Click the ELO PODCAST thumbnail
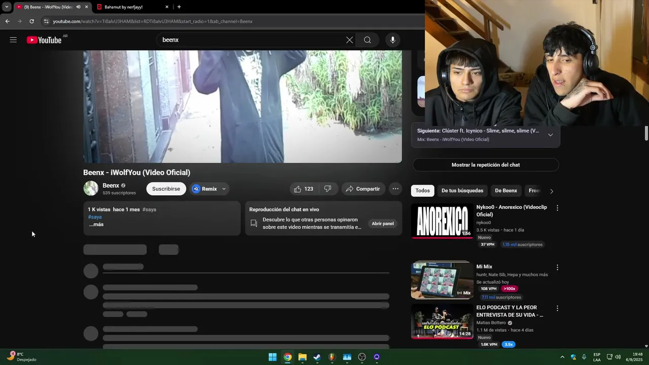This screenshot has width=649, height=365. point(442,321)
